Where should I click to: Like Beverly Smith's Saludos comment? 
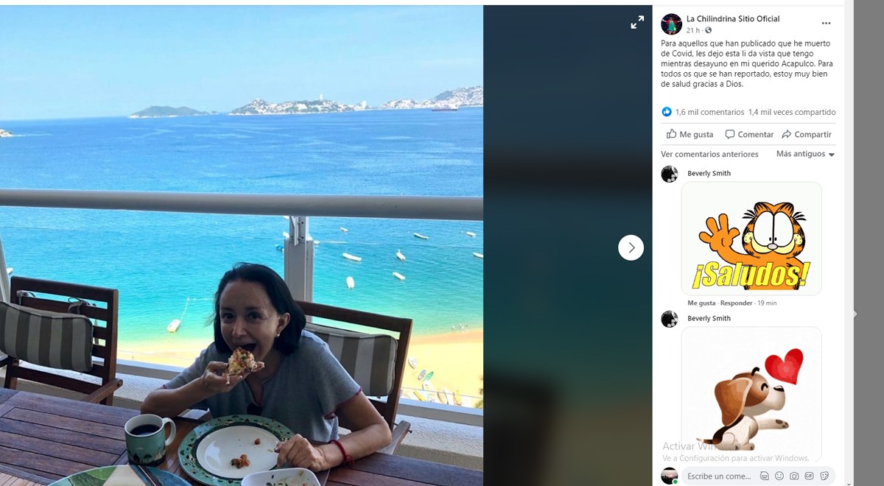(701, 303)
